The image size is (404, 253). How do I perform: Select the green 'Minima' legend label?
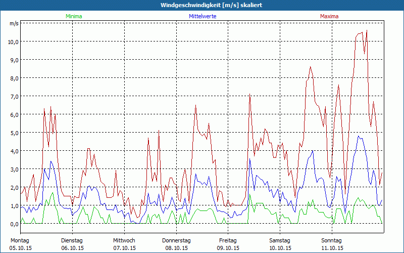click(74, 16)
